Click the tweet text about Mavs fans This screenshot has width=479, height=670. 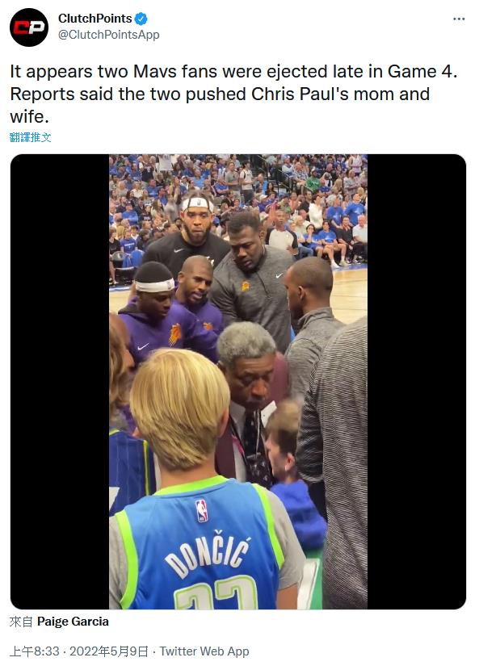233,94
